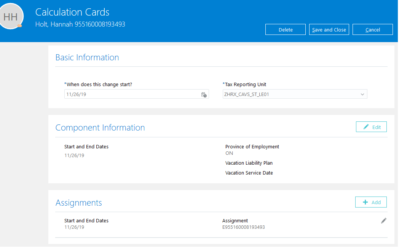
Task: Click the small orange badge on the HH avatar
Action: [x=19, y=26]
